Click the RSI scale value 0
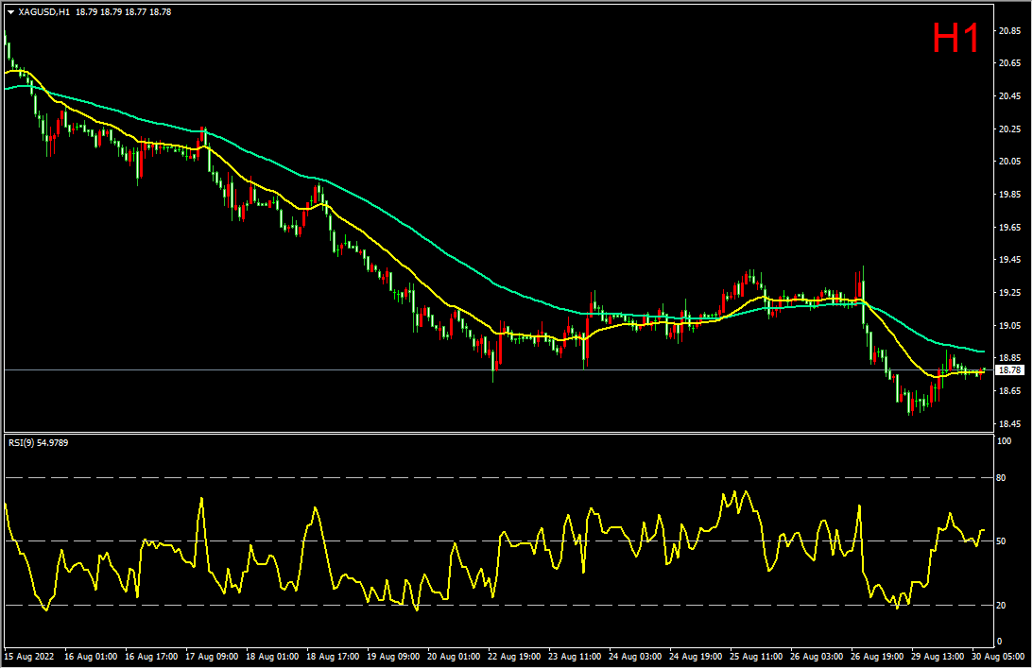The width and height of the screenshot is (1033, 669). point(999,642)
